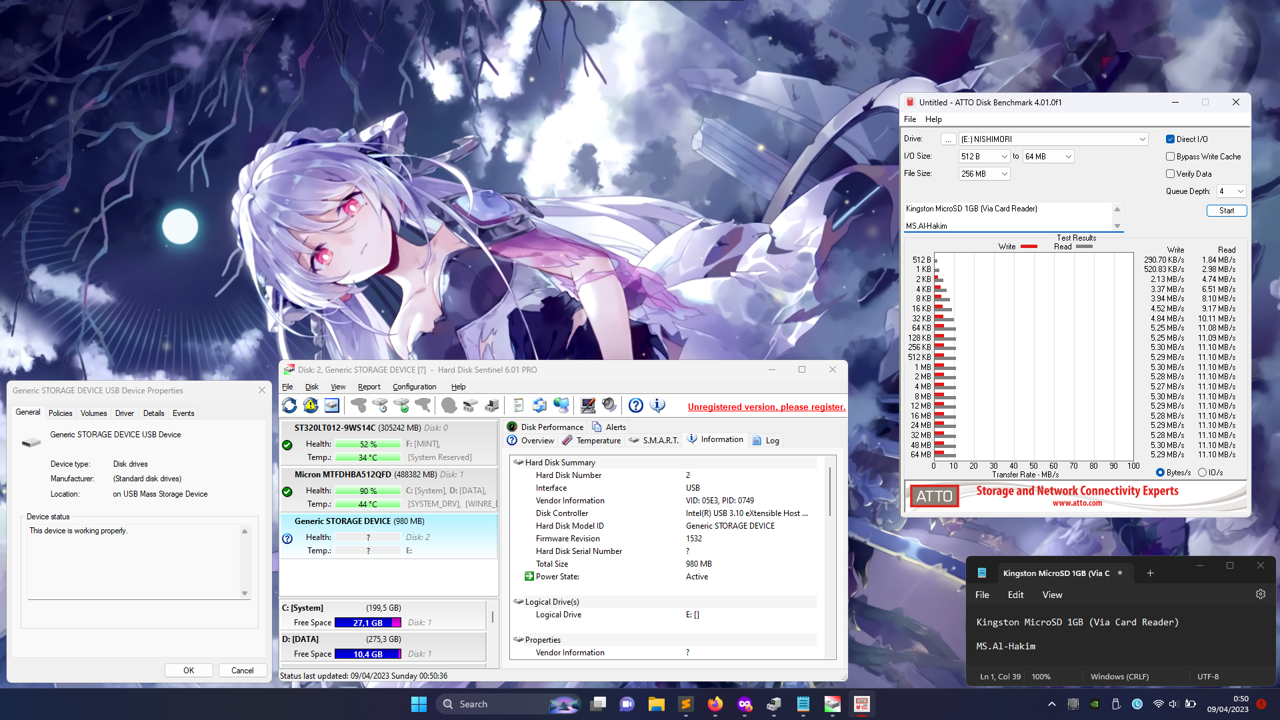This screenshot has width=1280, height=720.
Task: Click the Notepad settings gear icon
Action: tap(1261, 594)
